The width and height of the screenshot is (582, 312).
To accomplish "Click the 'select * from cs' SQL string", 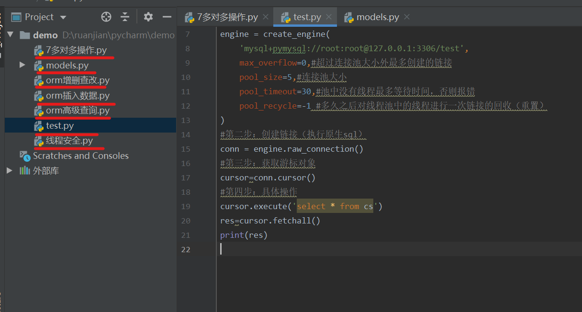I will tap(335, 206).
